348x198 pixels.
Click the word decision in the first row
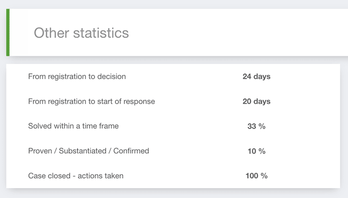(x=111, y=76)
